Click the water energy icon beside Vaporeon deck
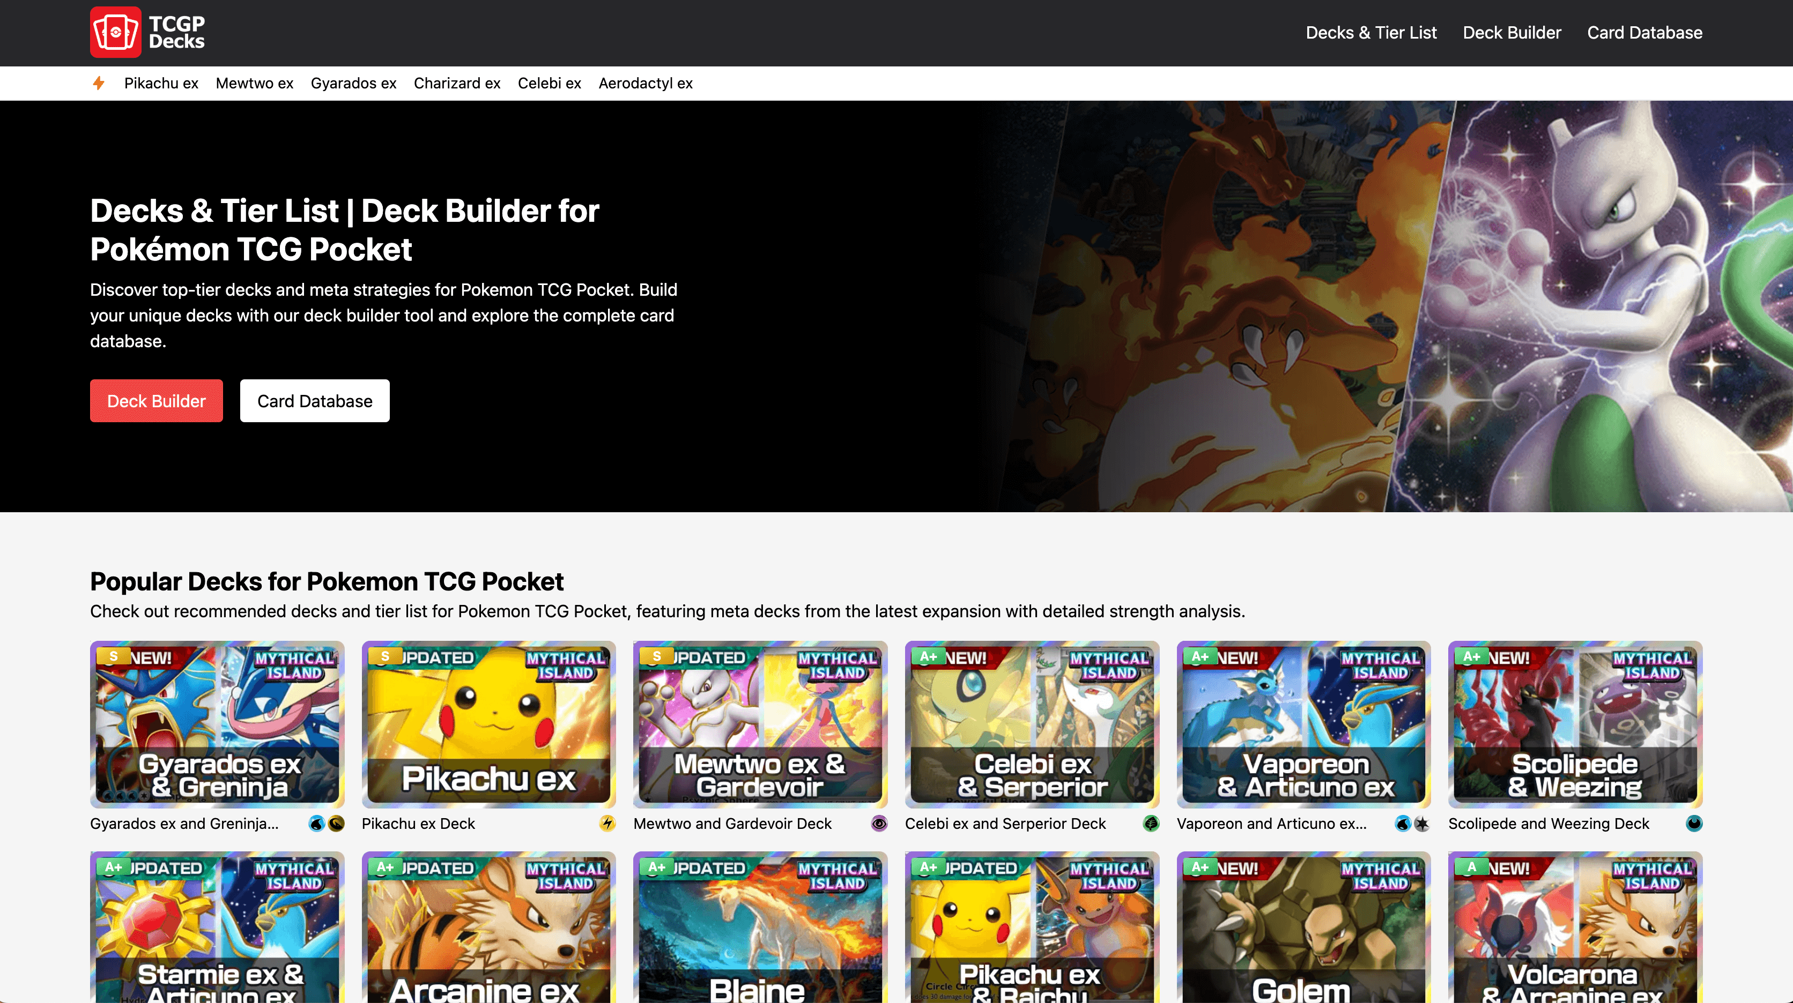Image resolution: width=1793 pixels, height=1003 pixels. 1403,824
